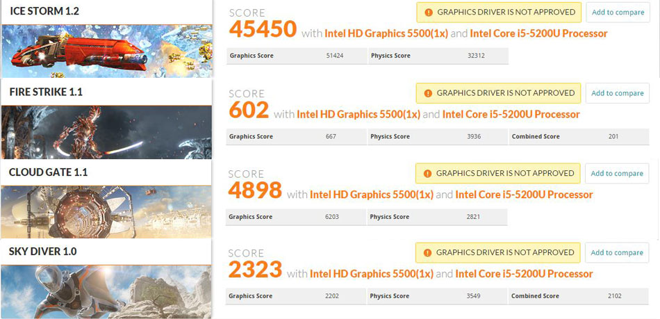
Task: Click Sky Diver physics score value 3549
Action: 474,296
